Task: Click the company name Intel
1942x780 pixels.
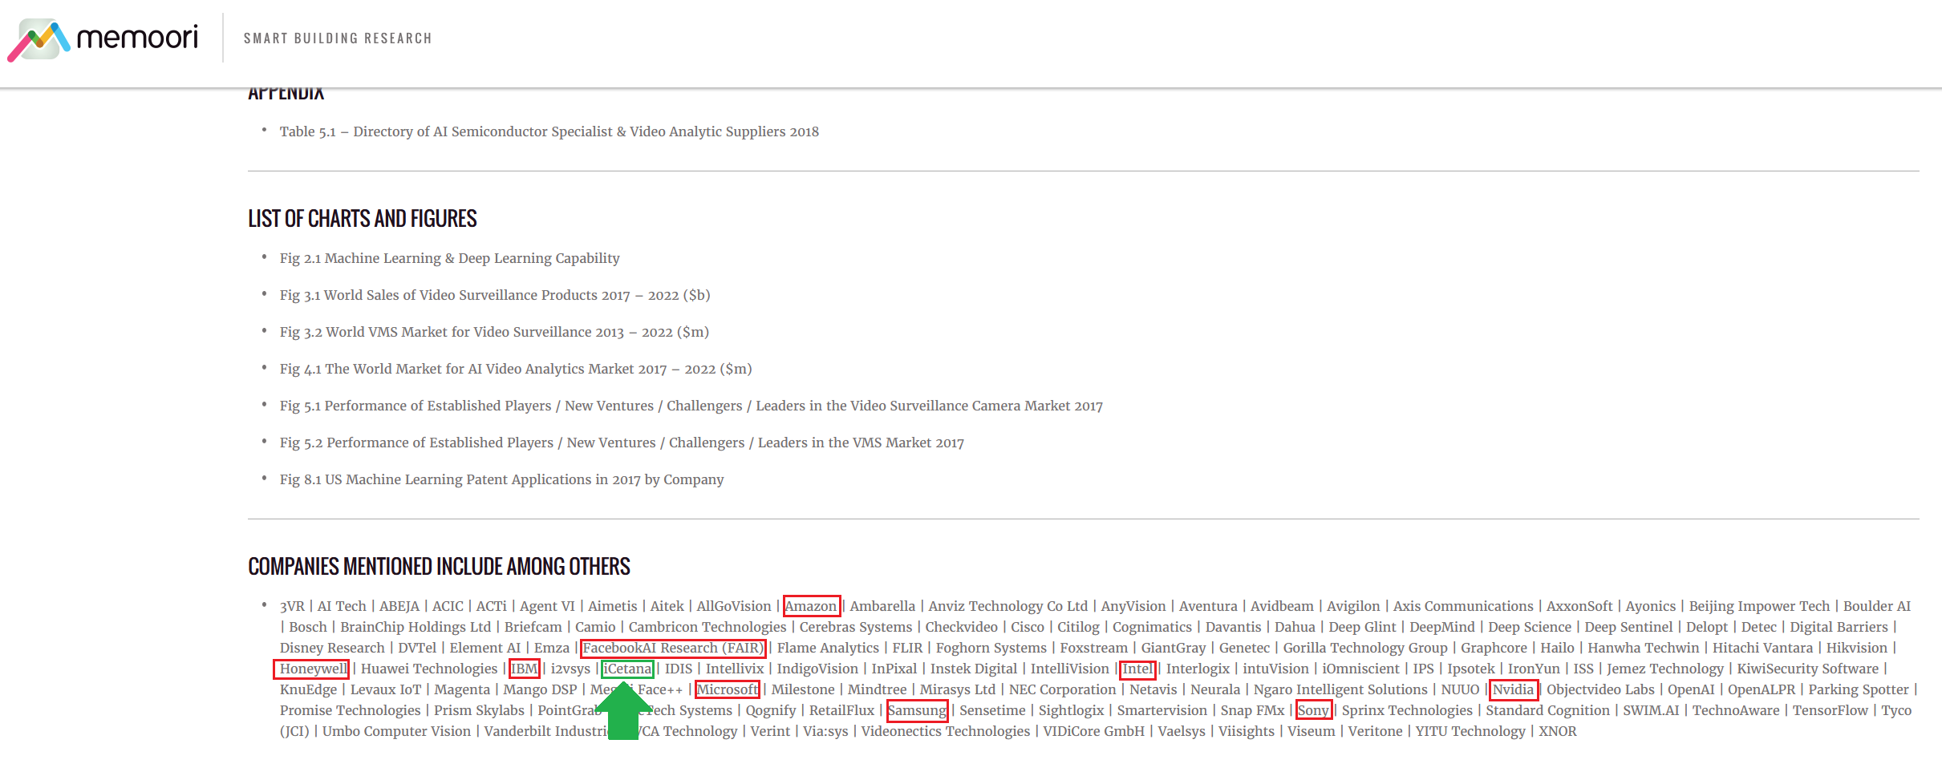Action: point(1137,669)
